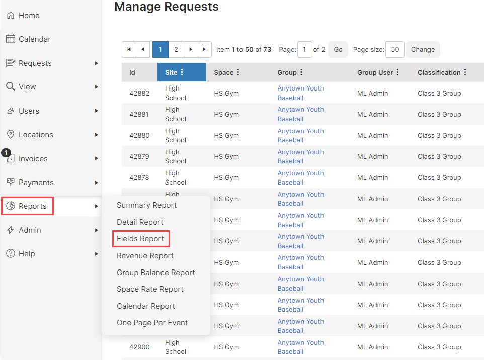Image resolution: width=484 pixels, height=360 pixels.
Task: Click the View magnifier icon
Action: coord(11,86)
